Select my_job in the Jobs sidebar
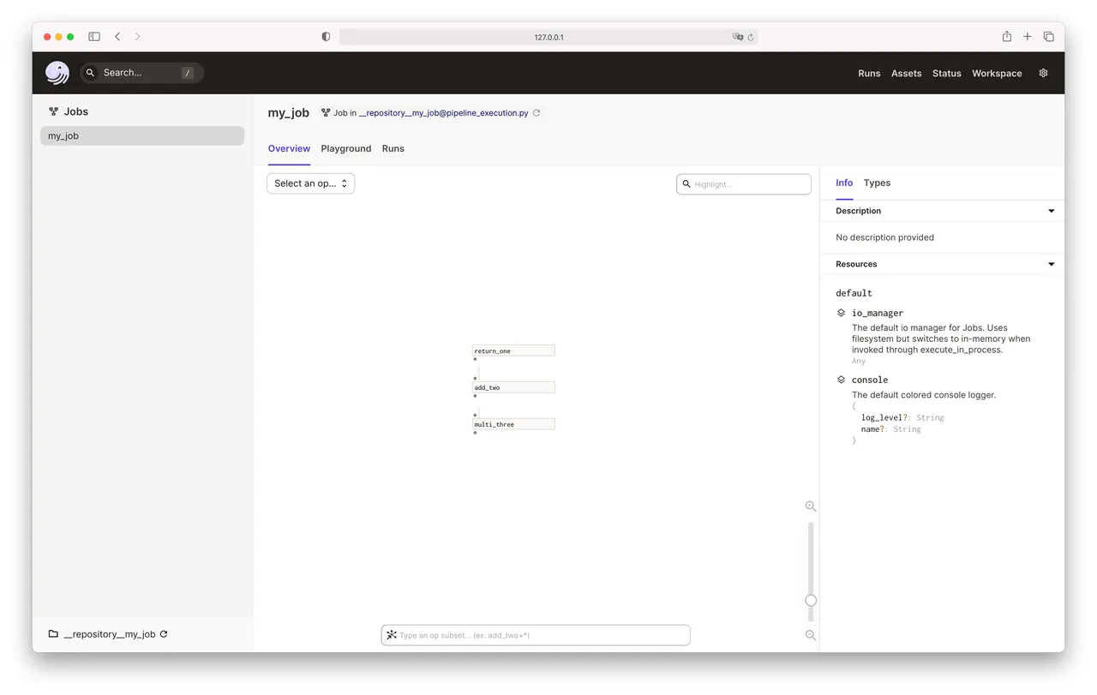 pyautogui.click(x=142, y=136)
